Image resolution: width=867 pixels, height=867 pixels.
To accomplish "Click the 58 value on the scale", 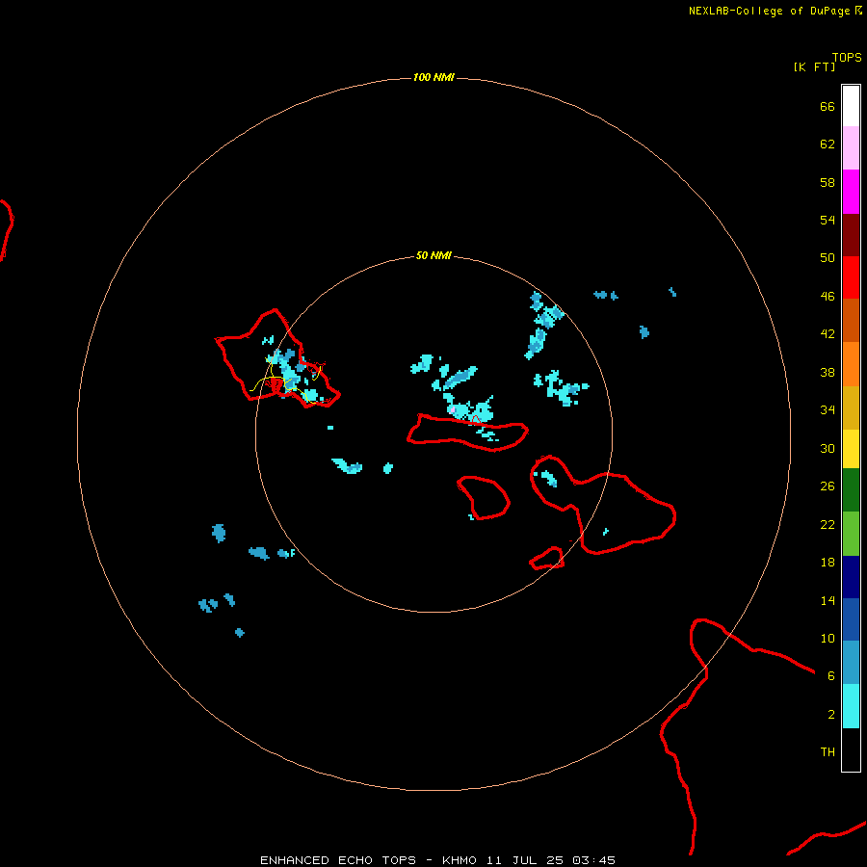I will coord(828,182).
